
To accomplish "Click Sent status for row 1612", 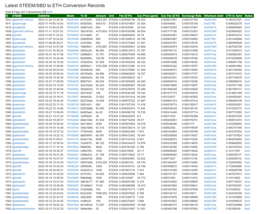I will (247, 20).
